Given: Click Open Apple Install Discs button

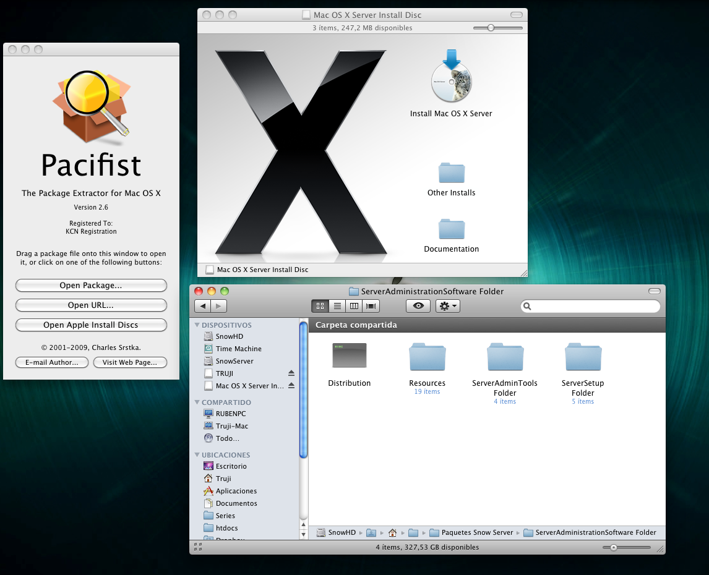Looking at the screenshot, I should click(91, 325).
